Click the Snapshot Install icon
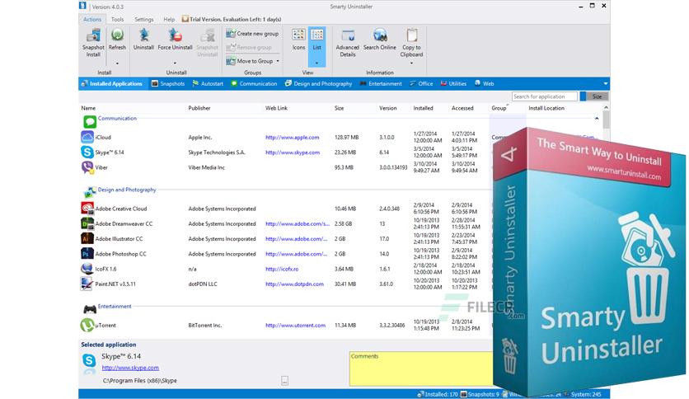The image size is (689, 399). [x=93, y=35]
